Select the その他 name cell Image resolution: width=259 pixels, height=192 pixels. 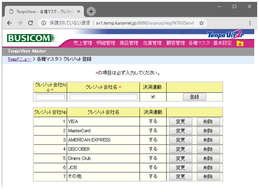(x=103, y=177)
